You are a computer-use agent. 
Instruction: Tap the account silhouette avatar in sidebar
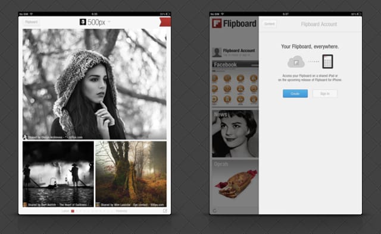click(217, 52)
